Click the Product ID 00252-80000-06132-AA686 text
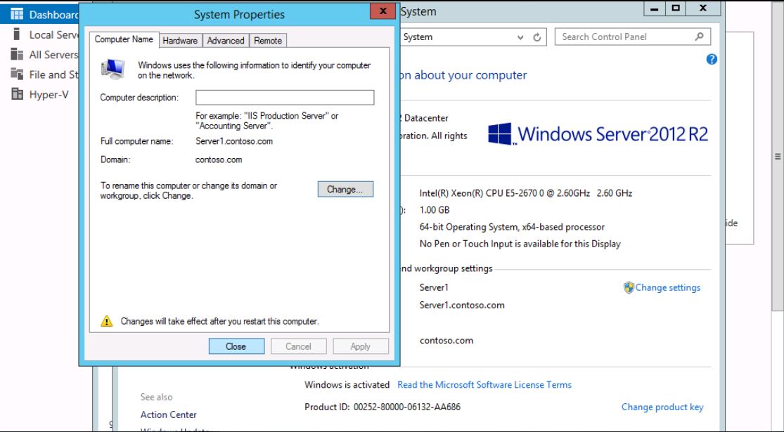The width and height of the screenshot is (784, 432). 383,407
